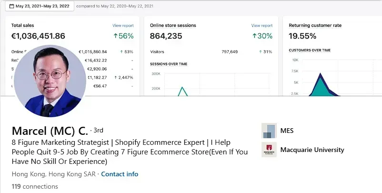Click the Marcel (MC) C. profile name
382x193 pixels.
50,131
